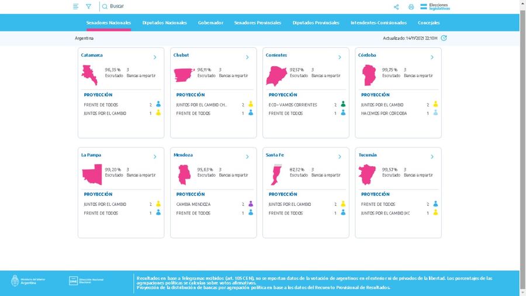Select the Argentina breadcrumb
This screenshot has height=296, width=526.
[x=84, y=38]
